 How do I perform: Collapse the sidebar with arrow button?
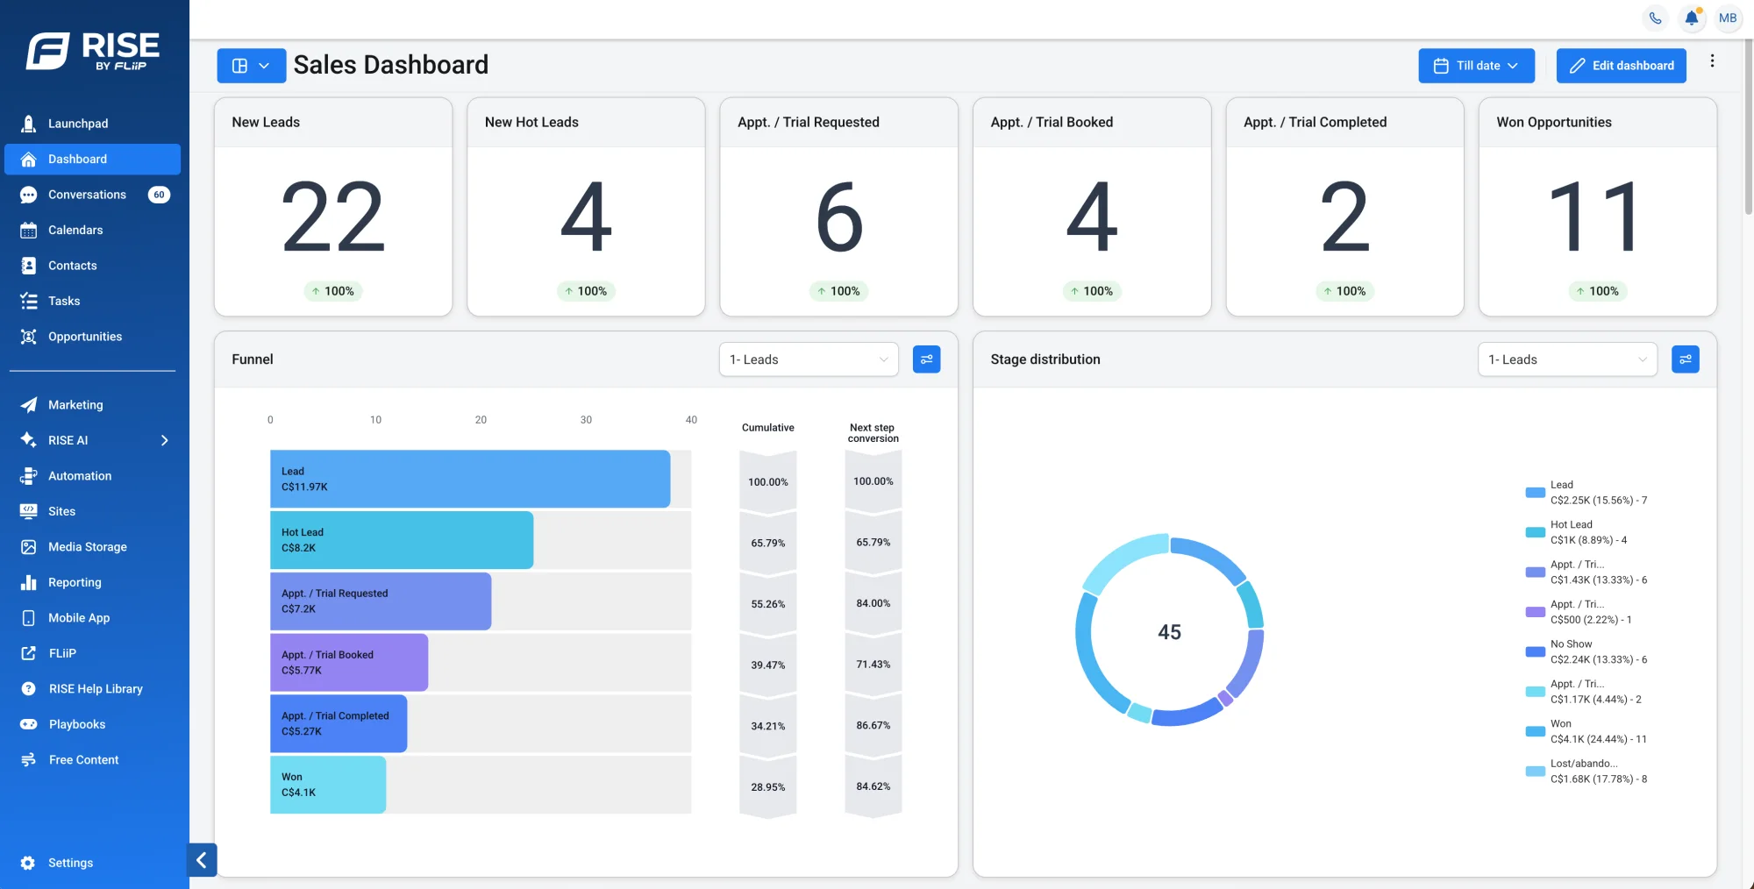(202, 860)
